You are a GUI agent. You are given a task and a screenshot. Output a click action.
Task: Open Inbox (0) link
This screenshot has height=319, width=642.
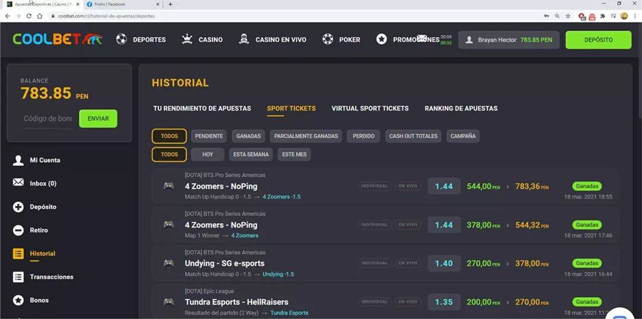pyautogui.click(x=43, y=183)
